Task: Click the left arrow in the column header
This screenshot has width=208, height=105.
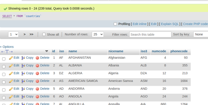Action: point(3,52)
